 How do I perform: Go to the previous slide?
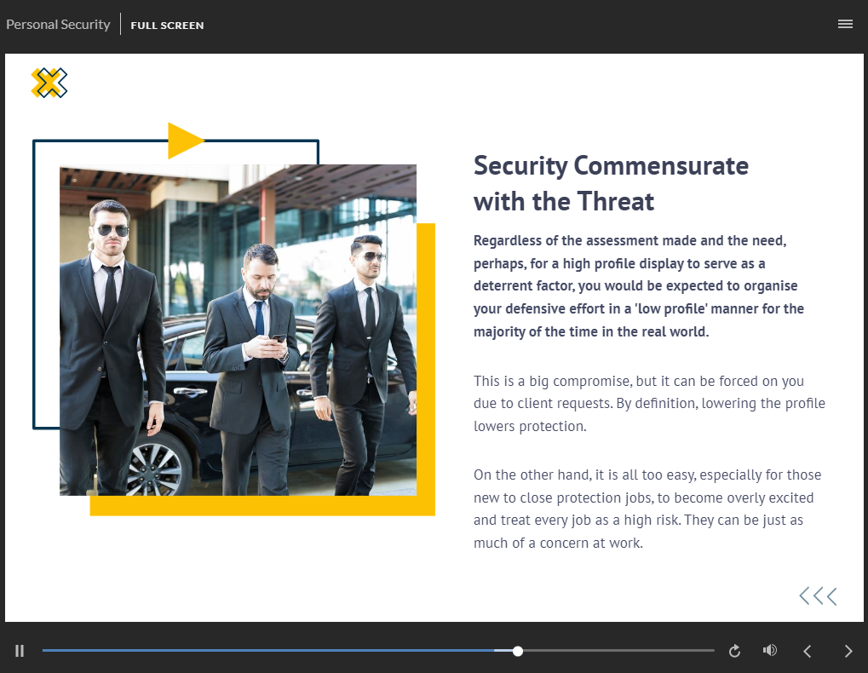[808, 651]
